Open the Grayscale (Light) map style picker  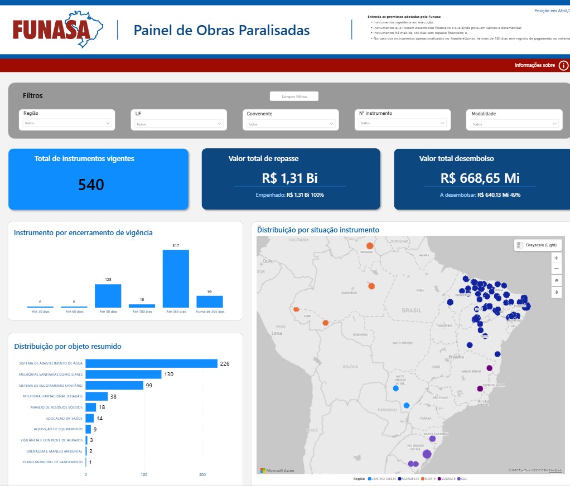click(x=537, y=245)
